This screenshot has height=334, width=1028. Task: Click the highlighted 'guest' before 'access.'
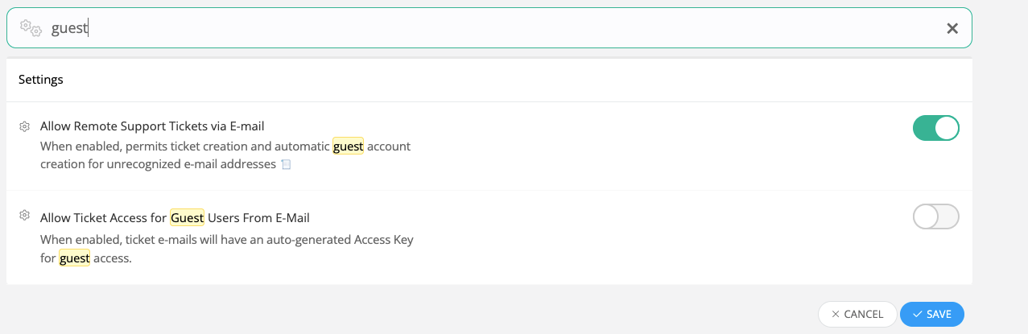coord(74,258)
